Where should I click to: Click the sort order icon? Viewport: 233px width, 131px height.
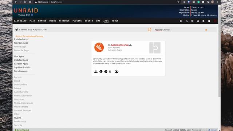(x=150, y=29)
